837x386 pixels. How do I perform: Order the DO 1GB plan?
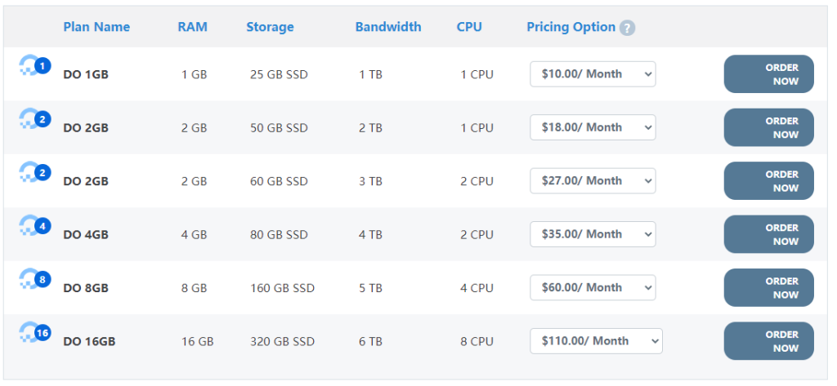(x=768, y=74)
